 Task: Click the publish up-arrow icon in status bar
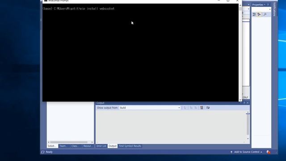pyautogui.click(x=231, y=152)
